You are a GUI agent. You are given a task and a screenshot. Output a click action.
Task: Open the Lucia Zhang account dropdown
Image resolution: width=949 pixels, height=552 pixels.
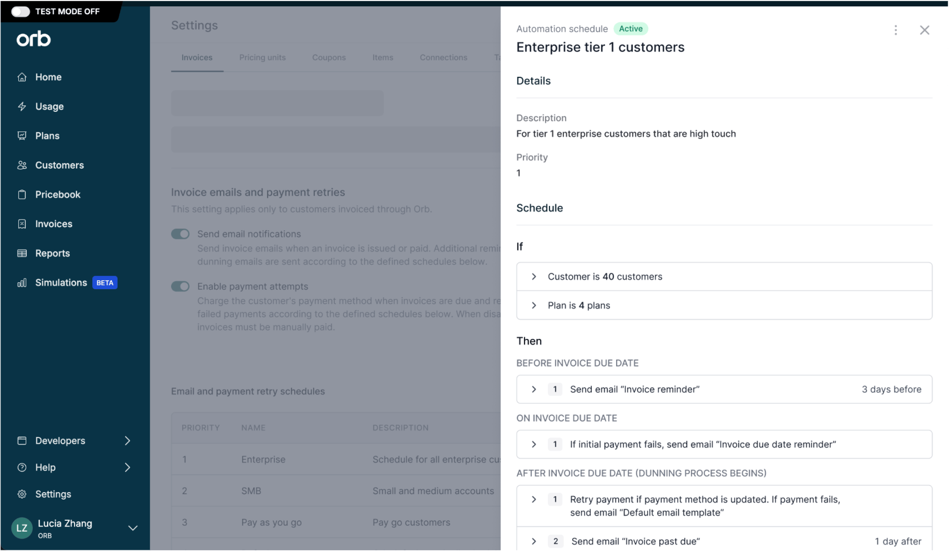click(x=133, y=529)
